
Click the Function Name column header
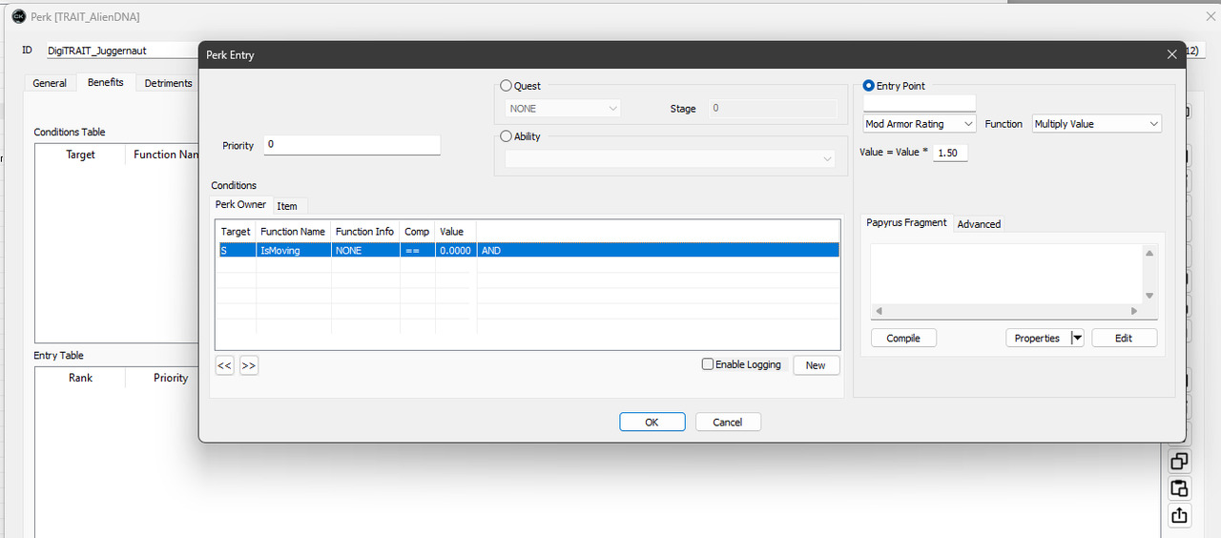pyautogui.click(x=293, y=232)
